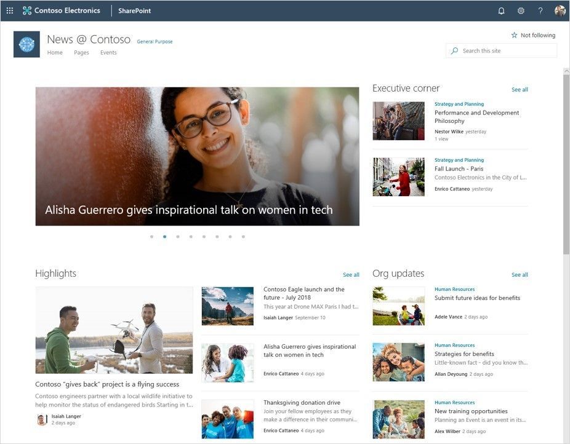Open the Microsoft 365 app launcher
This screenshot has height=444, width=570.
pyautogui.click(x=9, y=10)
